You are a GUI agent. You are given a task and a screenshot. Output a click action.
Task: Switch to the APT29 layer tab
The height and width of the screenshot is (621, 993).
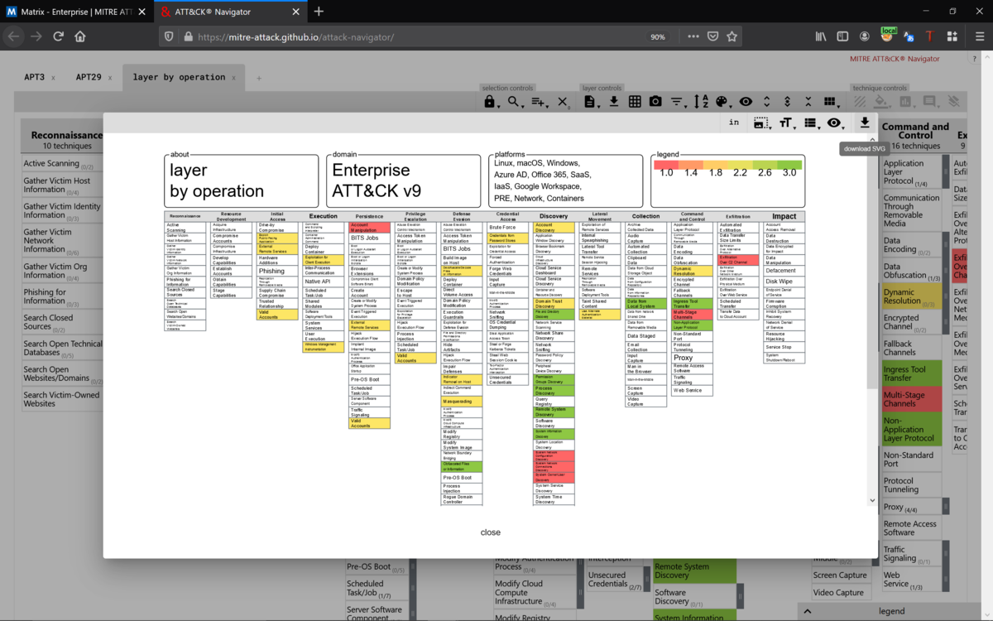[x=89, y=77]
